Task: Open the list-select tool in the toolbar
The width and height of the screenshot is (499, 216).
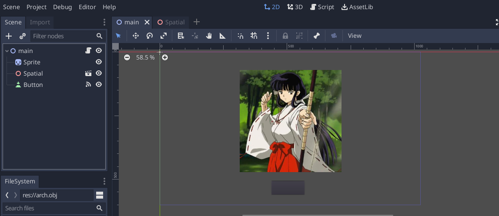Action: (181, 36)
